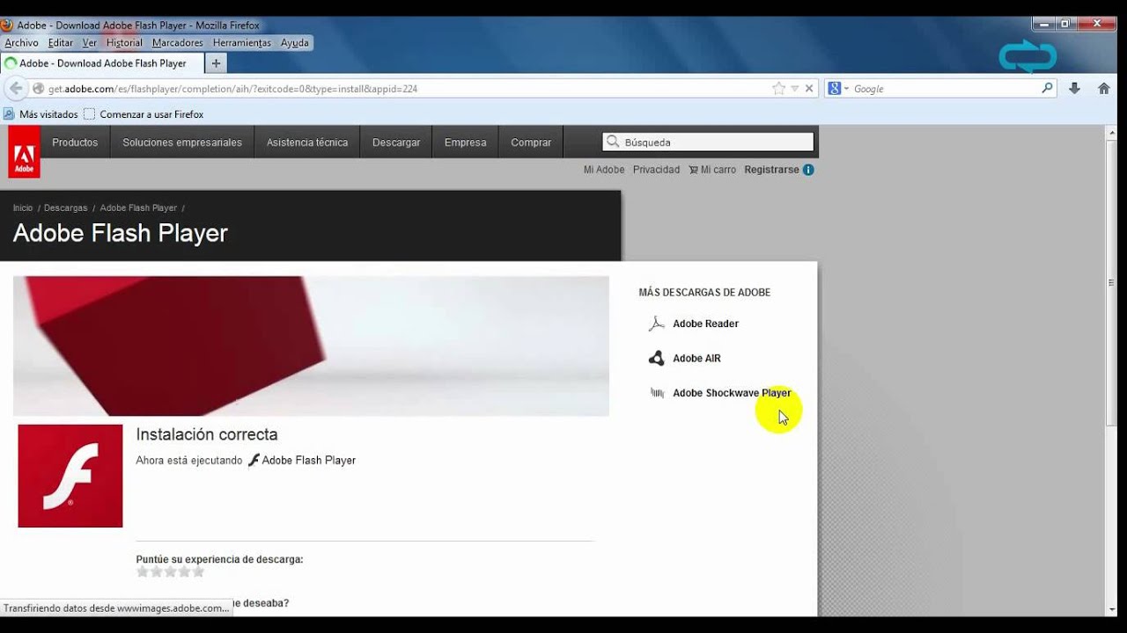The height and width of the screenshot is (633, 1127).
Task: Stop page loading with the X button
Action: click(809, 89)
